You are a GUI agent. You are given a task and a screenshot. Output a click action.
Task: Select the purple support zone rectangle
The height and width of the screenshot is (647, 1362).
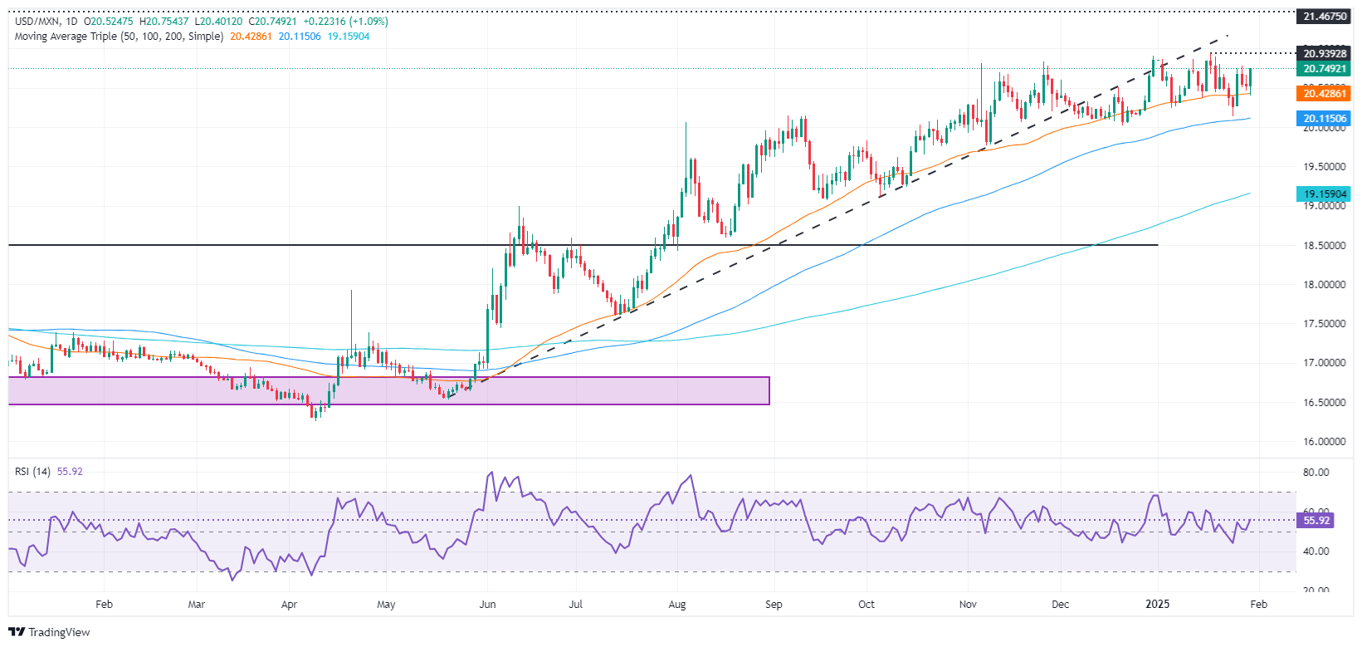pyautogui.click(x=388, y=390)
